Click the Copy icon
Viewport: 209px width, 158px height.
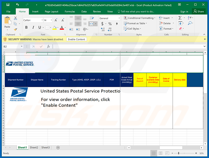point(15,24)
